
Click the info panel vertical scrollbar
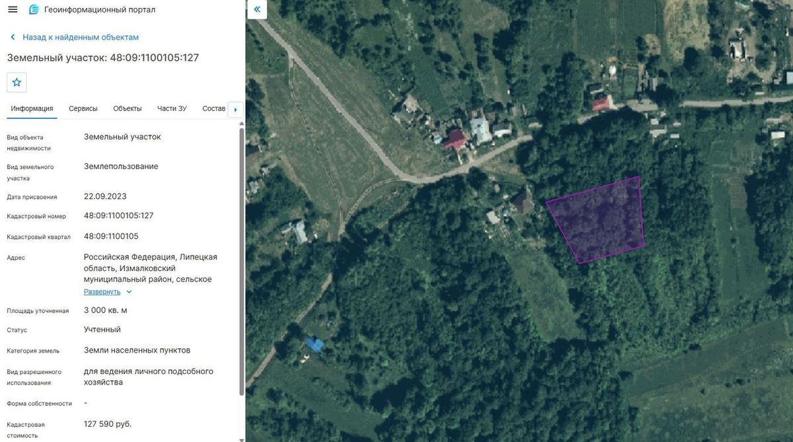(241, 261)
